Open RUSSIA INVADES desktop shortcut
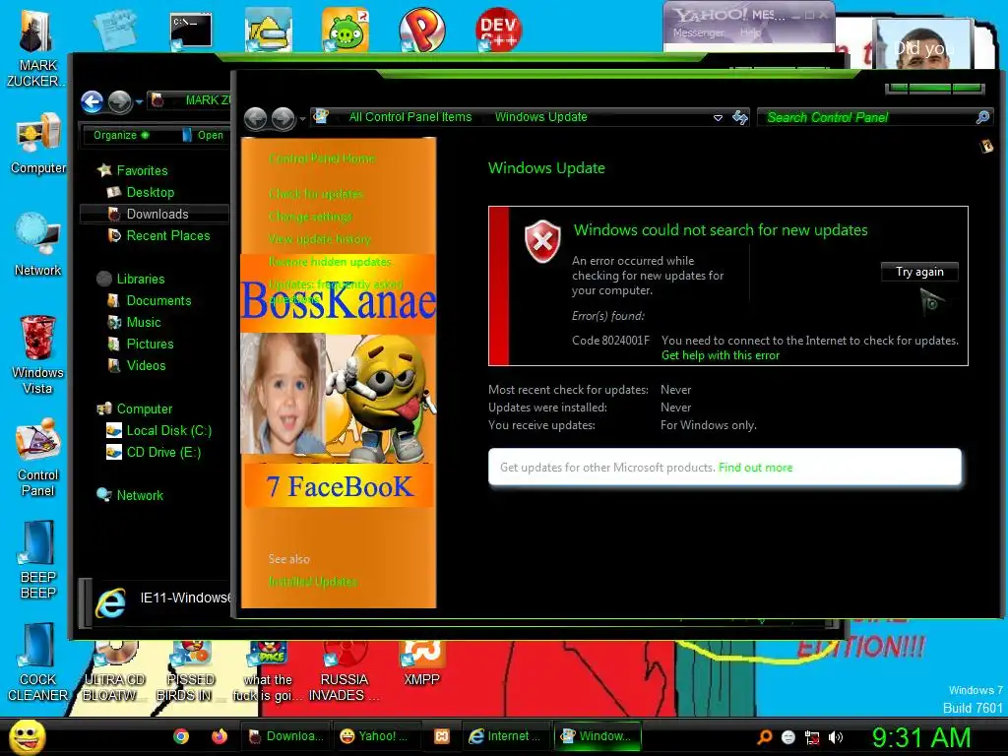This screenshot has width=1008, height=756. [345, 671]
